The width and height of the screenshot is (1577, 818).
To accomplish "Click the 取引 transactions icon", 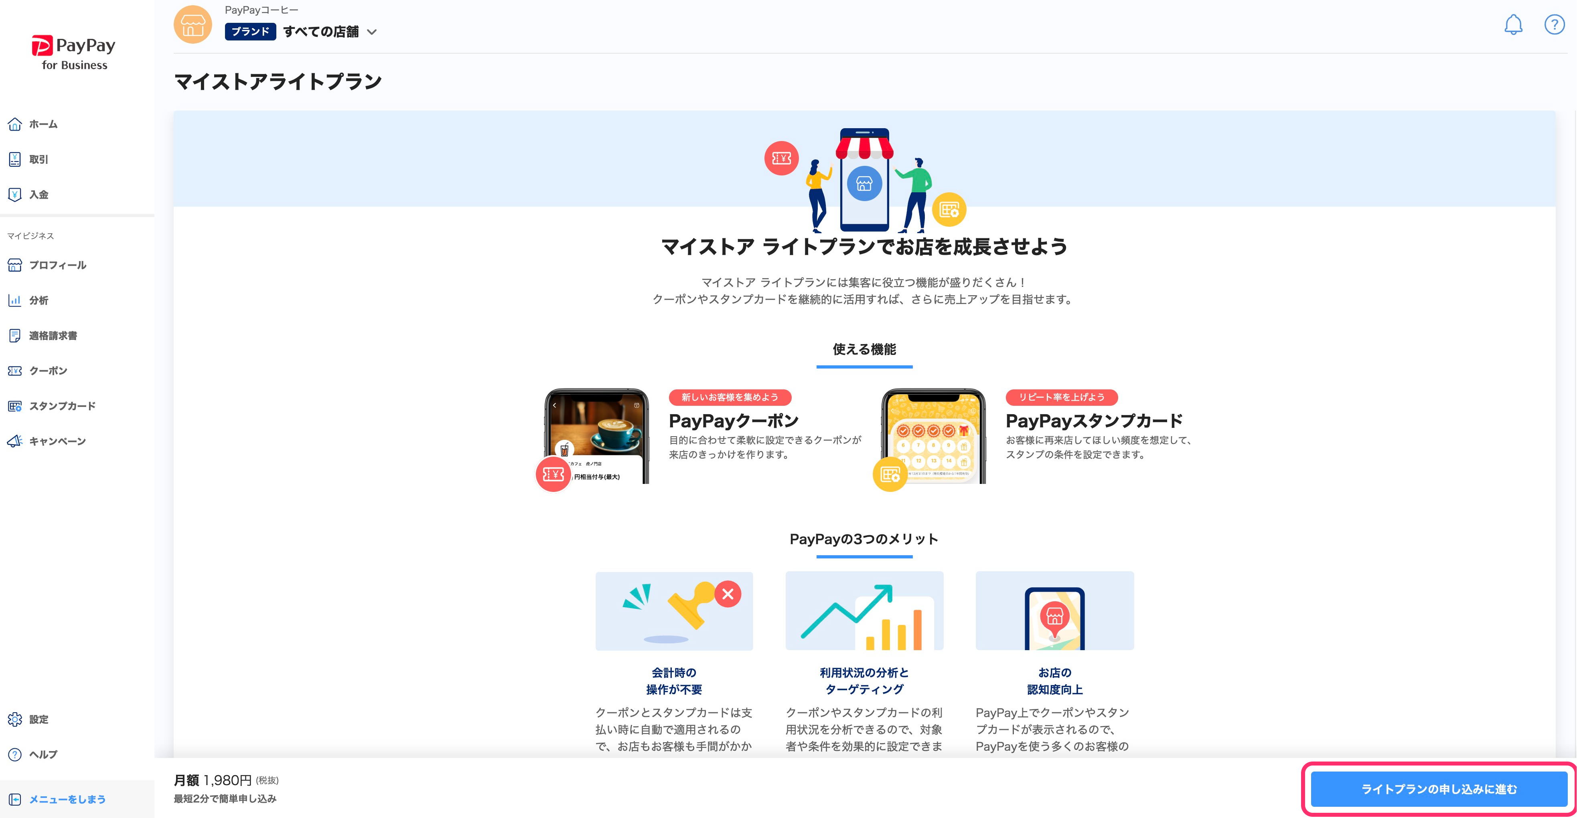I will pos(15,159).
